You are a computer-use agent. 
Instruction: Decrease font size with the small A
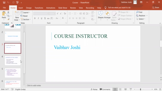pos(61,13)
